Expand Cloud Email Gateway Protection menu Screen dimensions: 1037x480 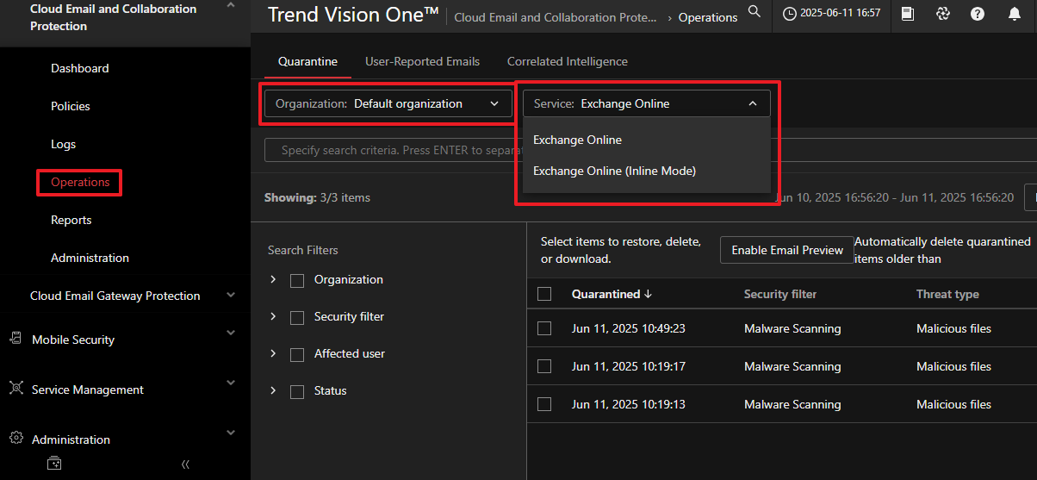pos(230,296)
